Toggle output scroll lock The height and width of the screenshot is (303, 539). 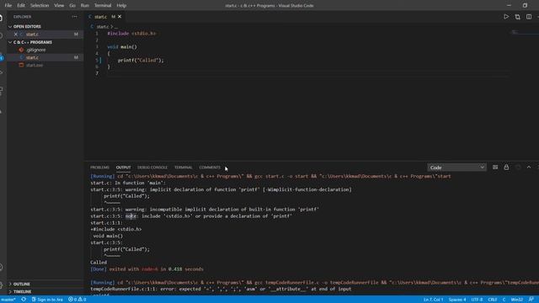[x=506, y=167]
